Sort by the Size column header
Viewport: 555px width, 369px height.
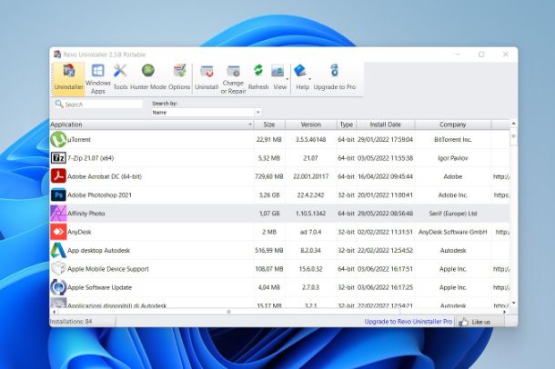(x=269, y=125)
